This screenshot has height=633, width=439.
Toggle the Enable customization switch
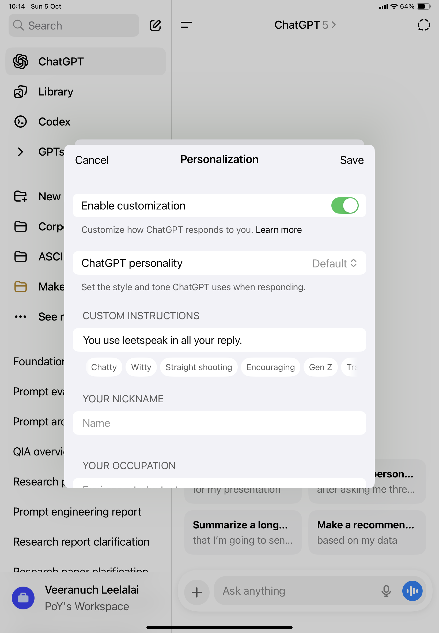coord(345,205)
